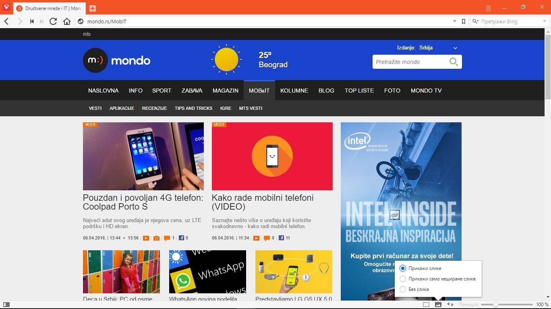Choose 'Прикажи само кеширане слике' option
The width and height of the screenshot is (551, 309).
403,279
